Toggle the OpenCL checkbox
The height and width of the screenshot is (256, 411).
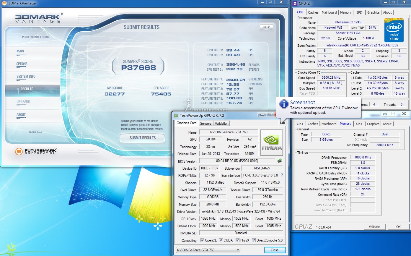(202, 240)
